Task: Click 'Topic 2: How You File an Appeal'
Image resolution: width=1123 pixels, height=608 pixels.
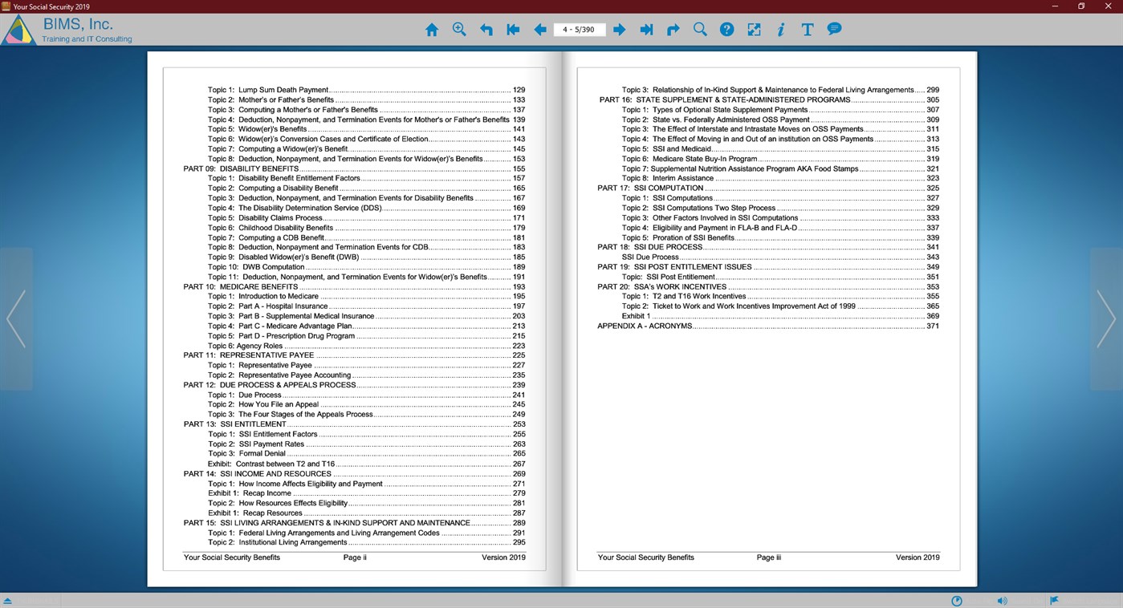Action: [x=366, y=404]
